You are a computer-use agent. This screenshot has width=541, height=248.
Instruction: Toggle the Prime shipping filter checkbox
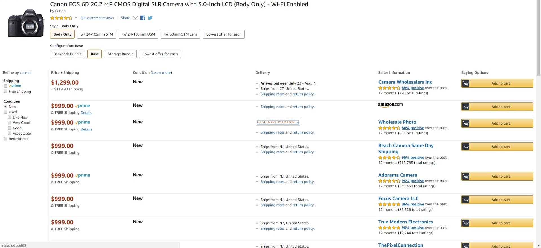click(5, 86)
